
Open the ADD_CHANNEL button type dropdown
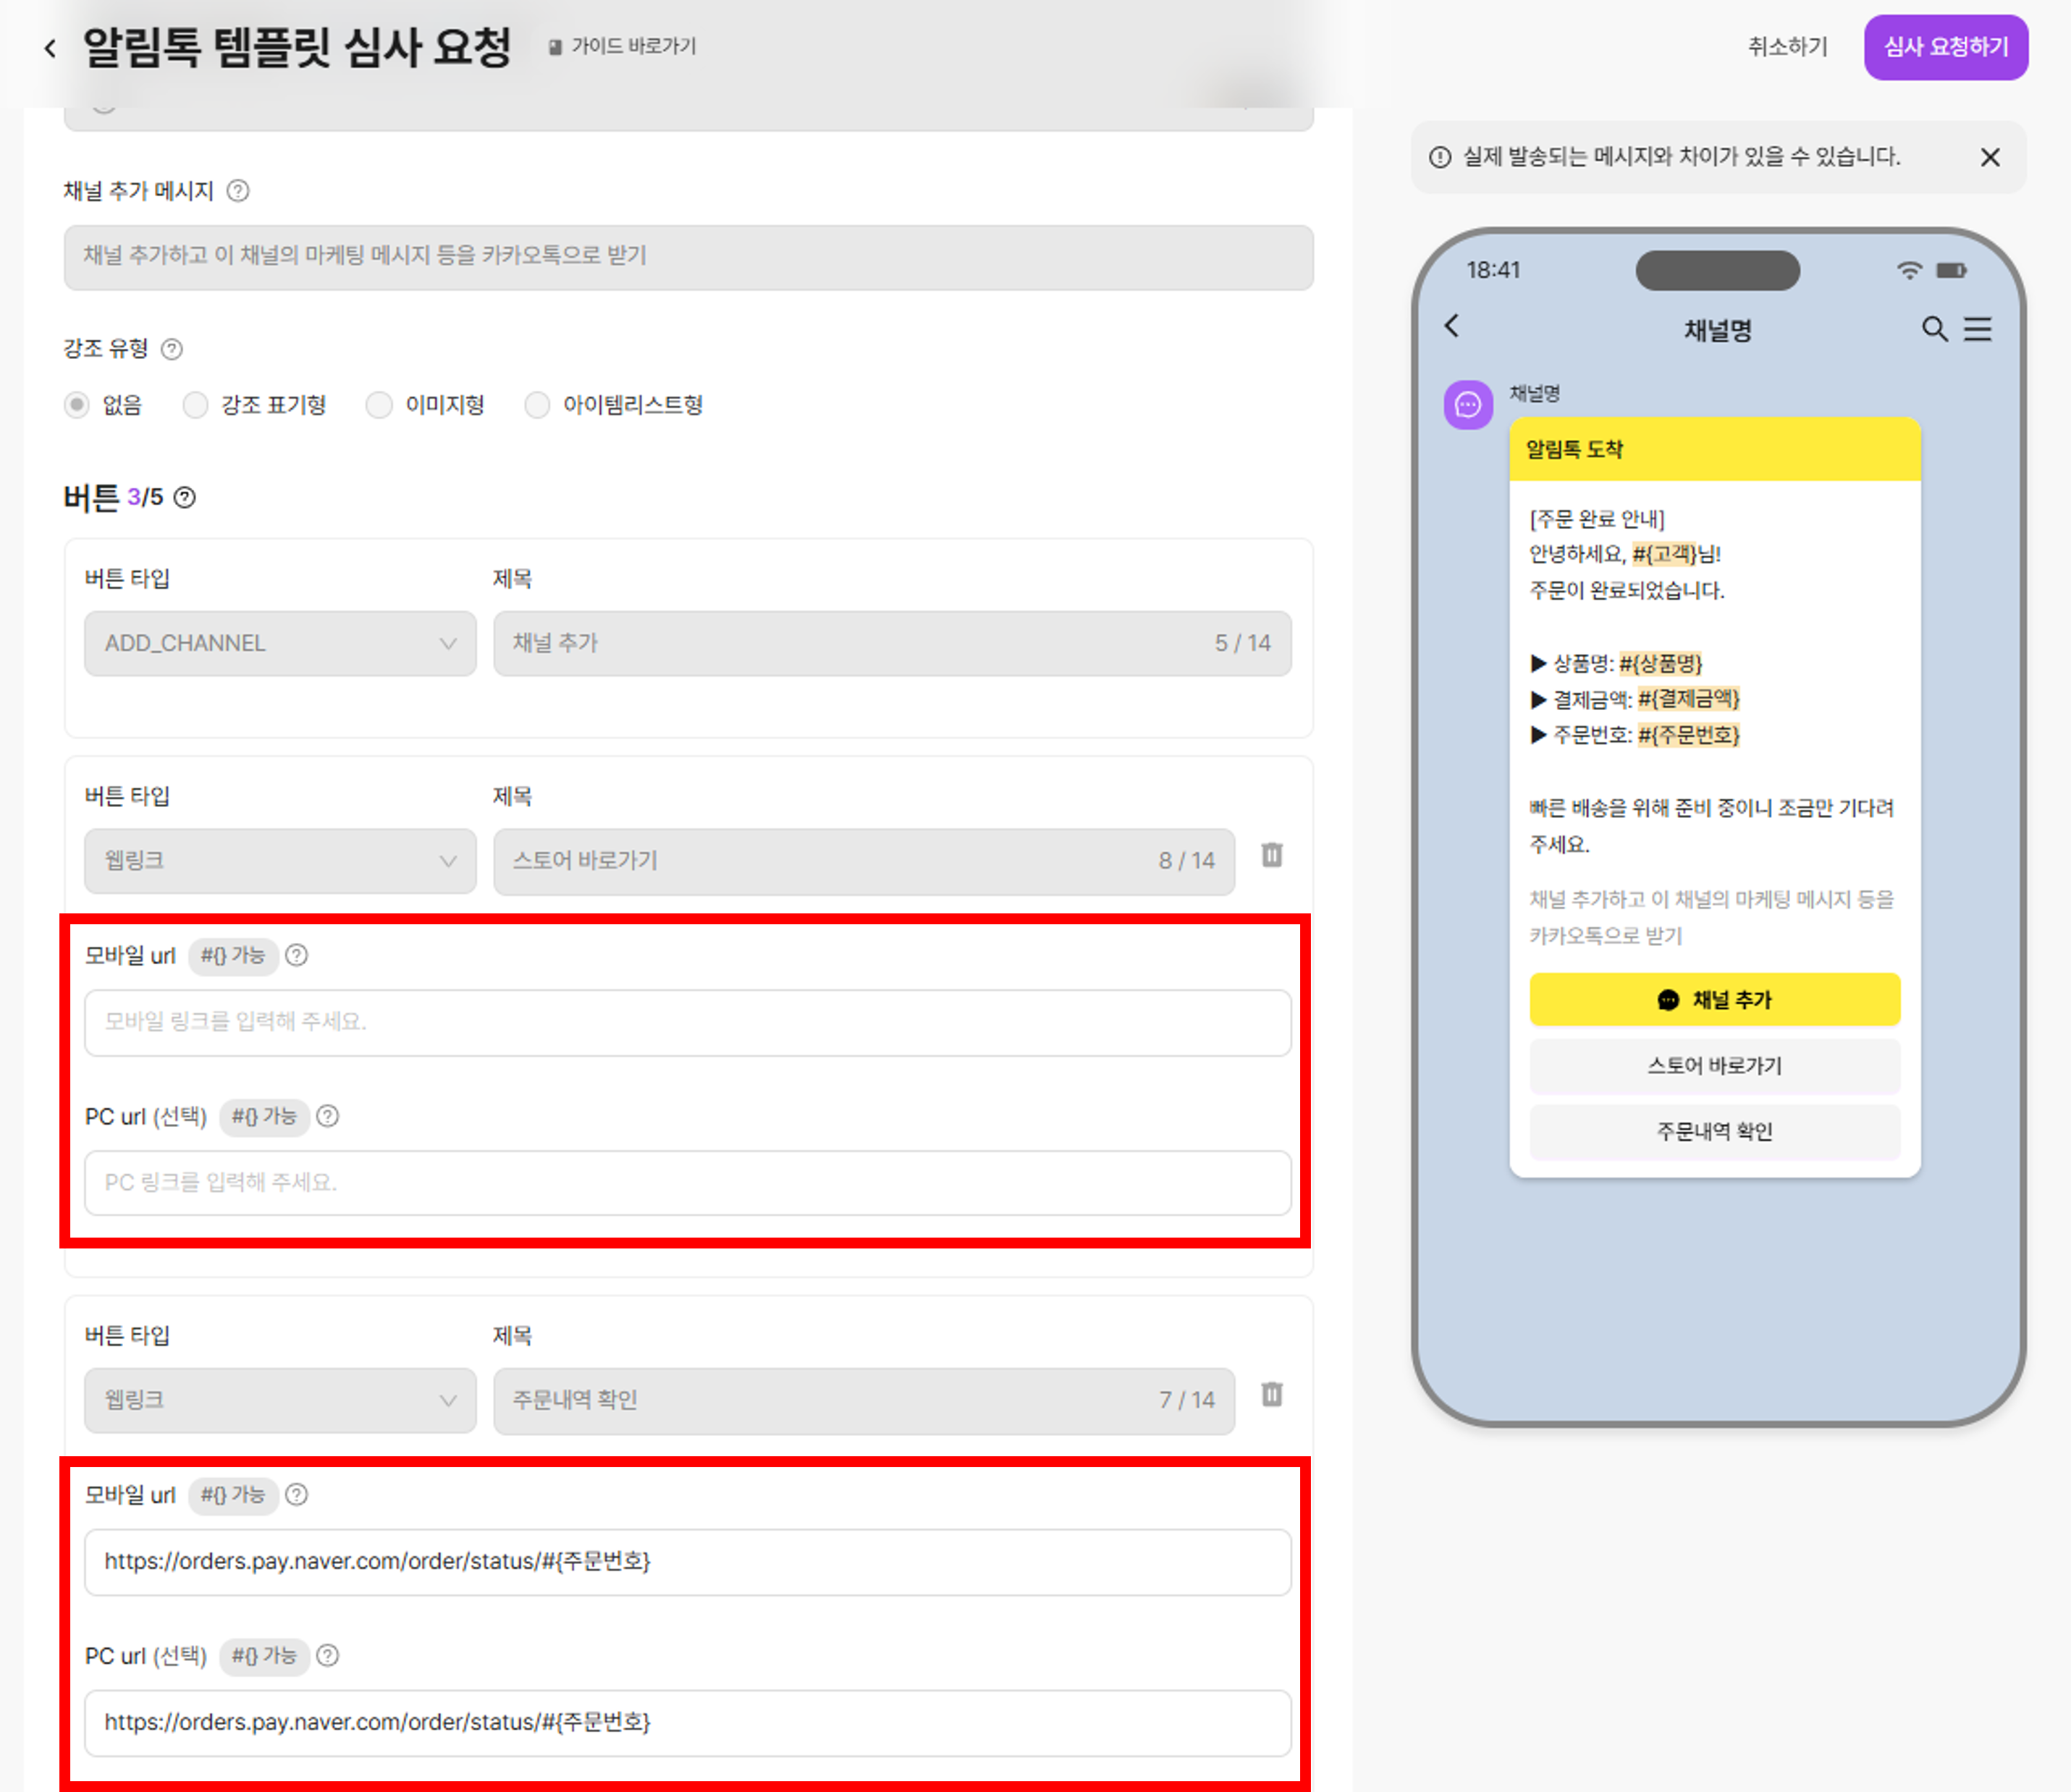point(280,643)
